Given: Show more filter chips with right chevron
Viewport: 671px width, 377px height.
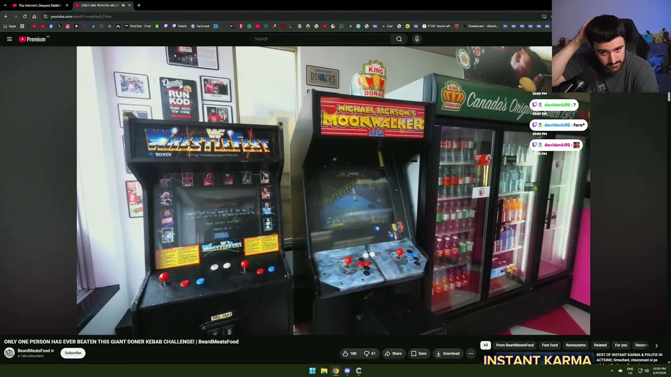Looking at the screenshot, I should pyautogui.click(x=656, y=346).
